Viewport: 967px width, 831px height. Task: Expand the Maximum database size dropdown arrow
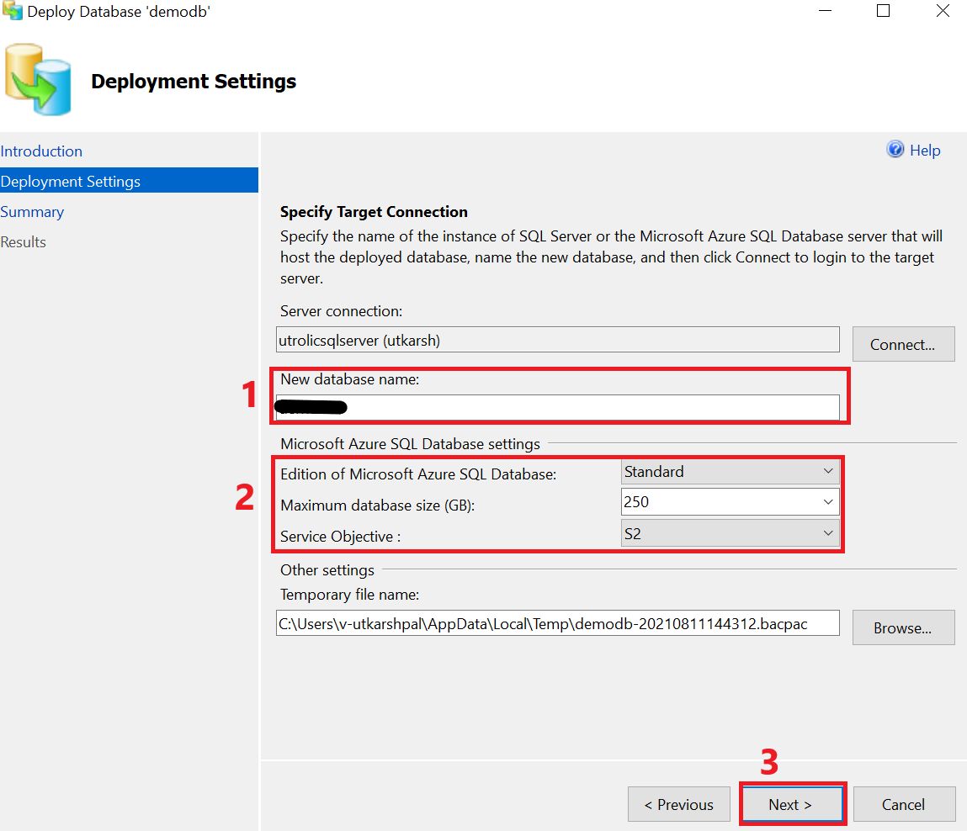(x=828, y=502)
